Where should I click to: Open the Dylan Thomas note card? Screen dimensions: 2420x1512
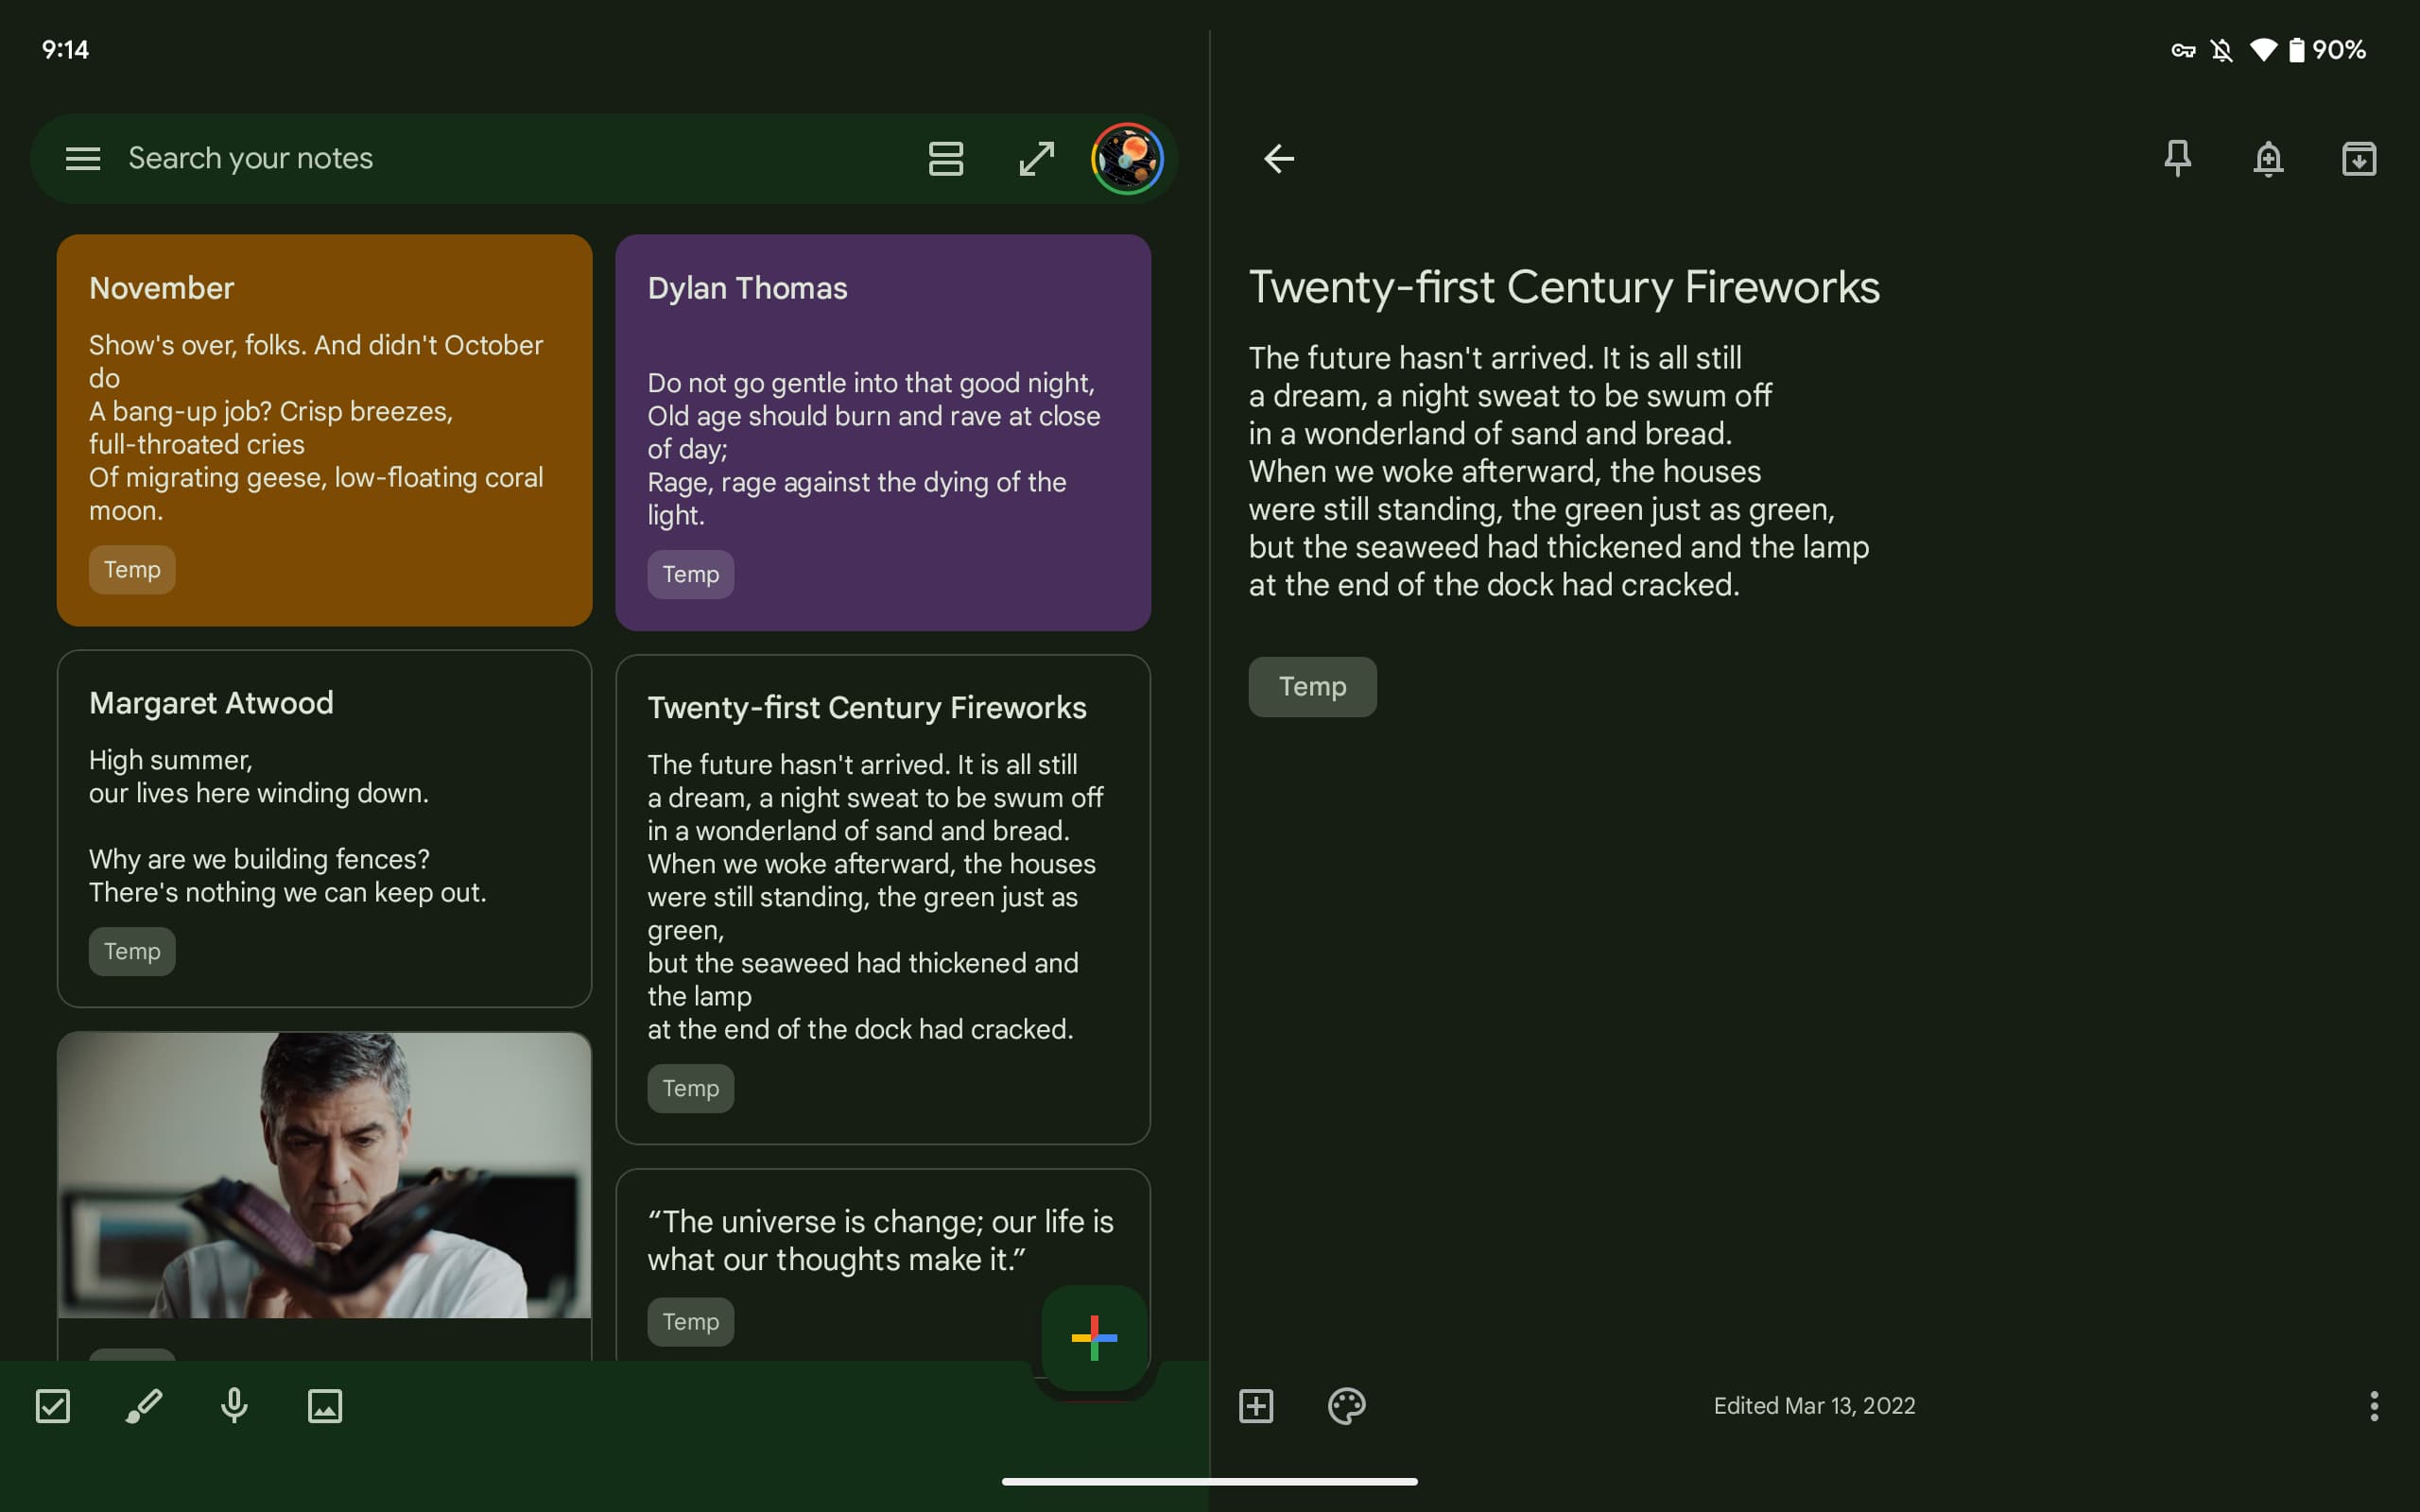pyautogui.click(x=882, y=432)
